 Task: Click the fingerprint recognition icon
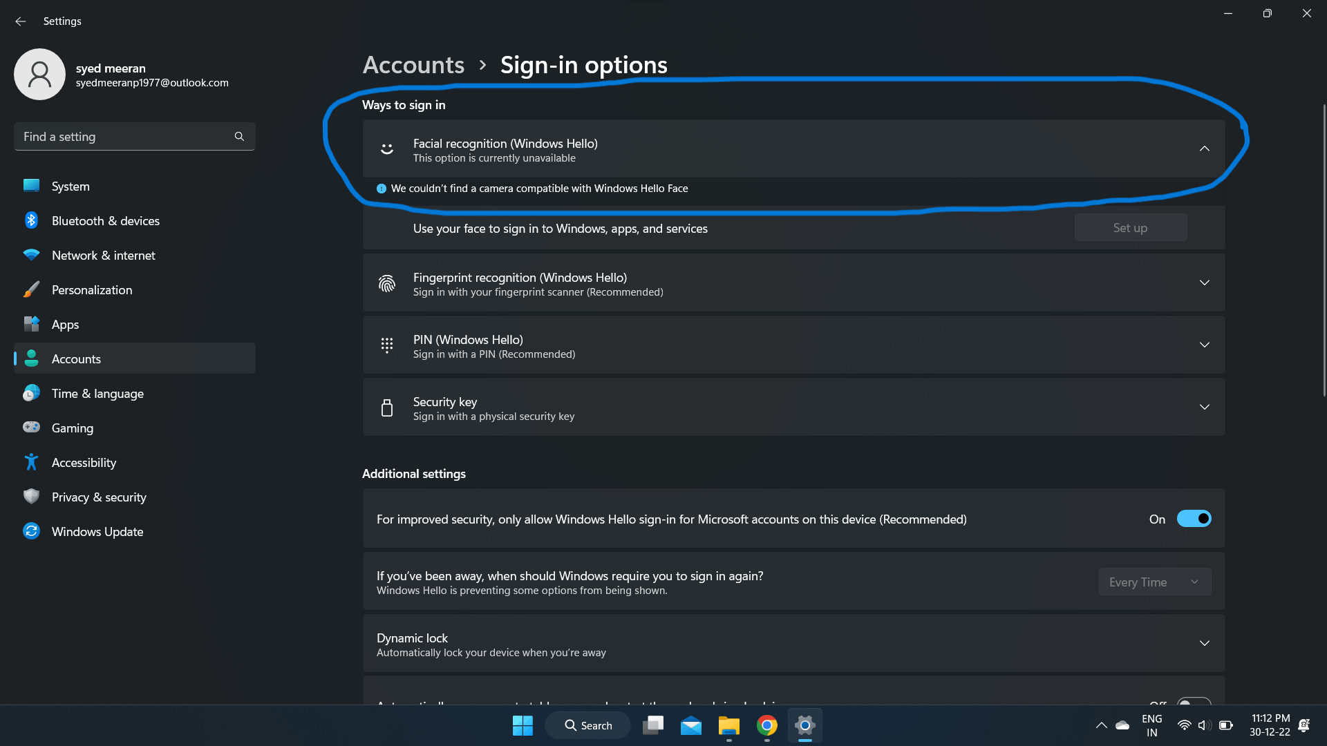tap(387, 284)
